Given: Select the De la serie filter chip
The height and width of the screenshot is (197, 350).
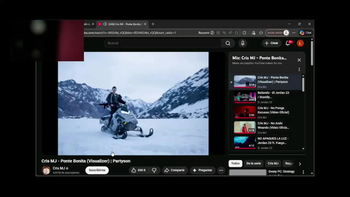Looking at the screenshot, I should pyautogui.click(x=253, y=163).
